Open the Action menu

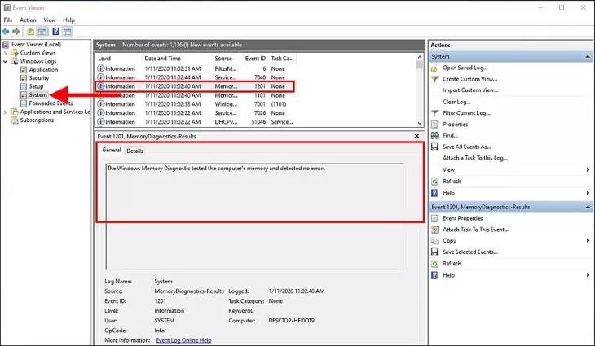point(28,20)
